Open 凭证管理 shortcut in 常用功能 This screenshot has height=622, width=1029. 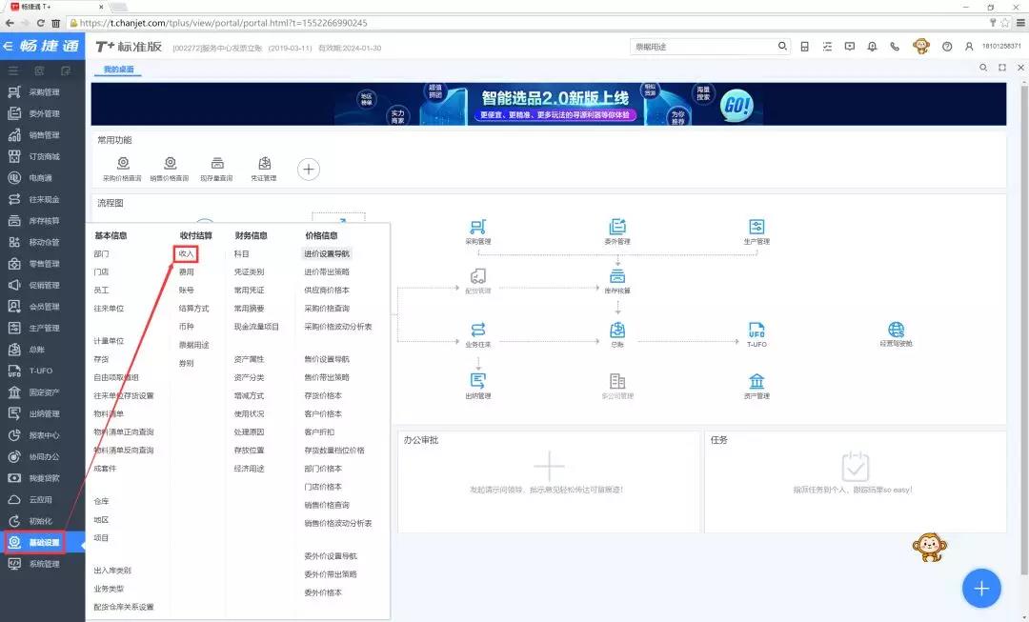click(x=264, y=169)
